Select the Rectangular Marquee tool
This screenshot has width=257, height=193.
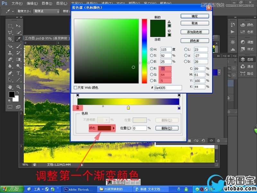10,26
